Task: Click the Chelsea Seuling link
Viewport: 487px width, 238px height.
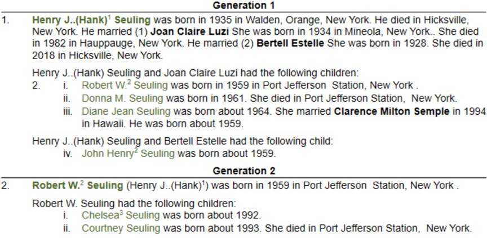Action: (x=121, y=215)
